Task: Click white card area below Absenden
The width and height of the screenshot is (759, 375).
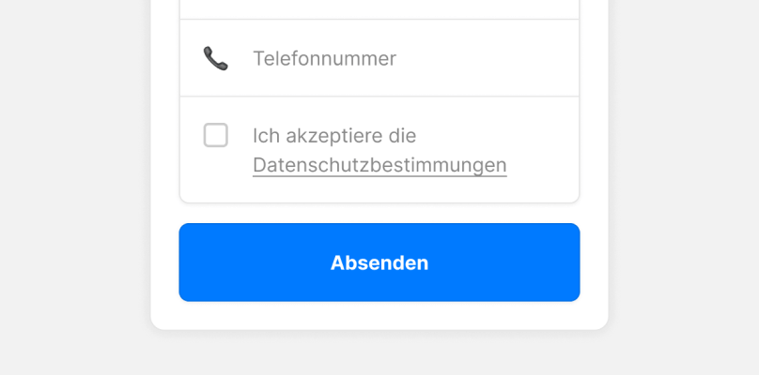Action: pyautogui.click(x=379, y=315)
